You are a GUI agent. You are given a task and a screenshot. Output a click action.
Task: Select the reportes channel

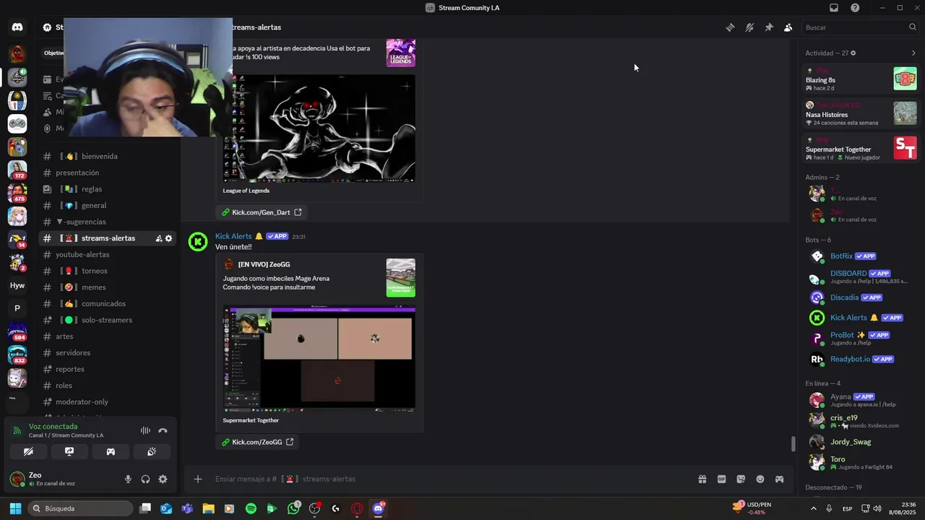(107, 369)
